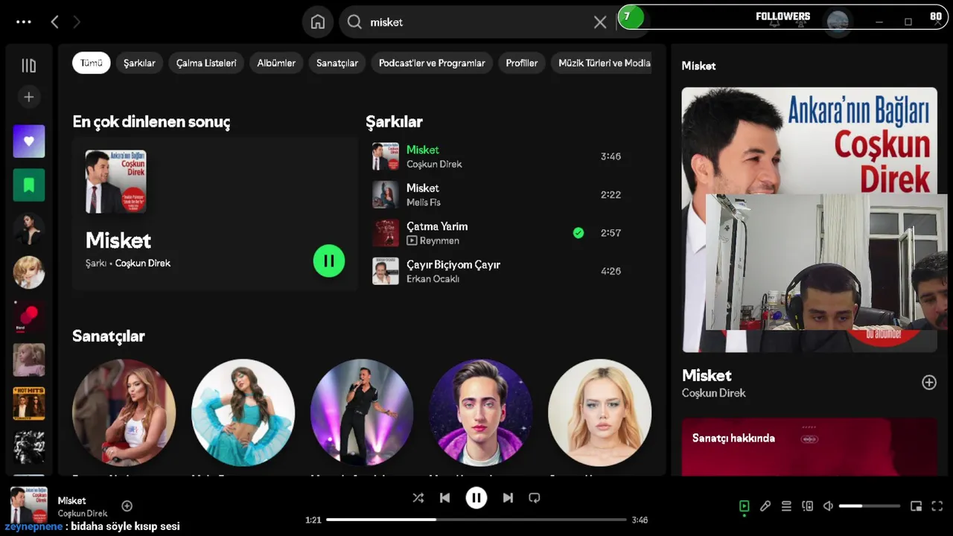
Task: Open the dark-haired woman playlist in the sidebar
Action: [29, 229]
